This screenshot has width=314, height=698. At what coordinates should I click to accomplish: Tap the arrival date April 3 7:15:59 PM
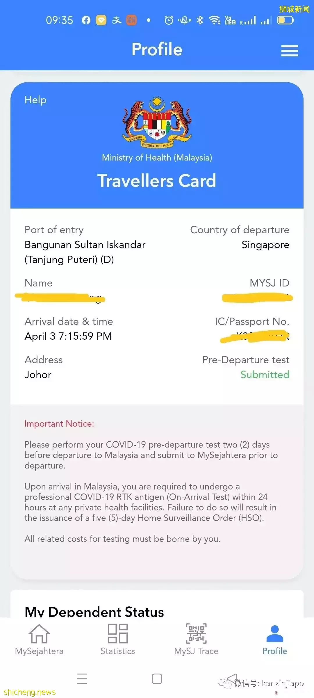point(68,336)
